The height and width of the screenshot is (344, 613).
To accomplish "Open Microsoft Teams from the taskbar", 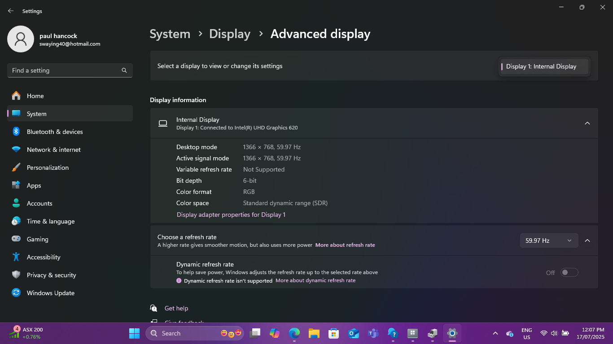I will point(373,333).
